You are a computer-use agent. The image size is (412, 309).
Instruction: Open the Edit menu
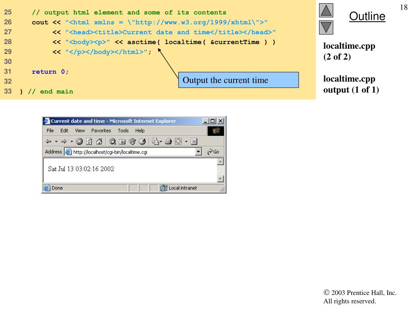(x=64, y=131)
